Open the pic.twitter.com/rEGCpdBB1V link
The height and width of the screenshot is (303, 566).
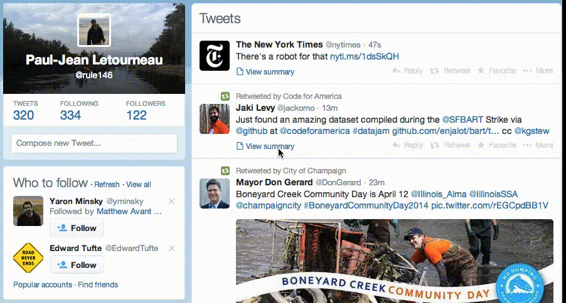click(x=490, y=206)
